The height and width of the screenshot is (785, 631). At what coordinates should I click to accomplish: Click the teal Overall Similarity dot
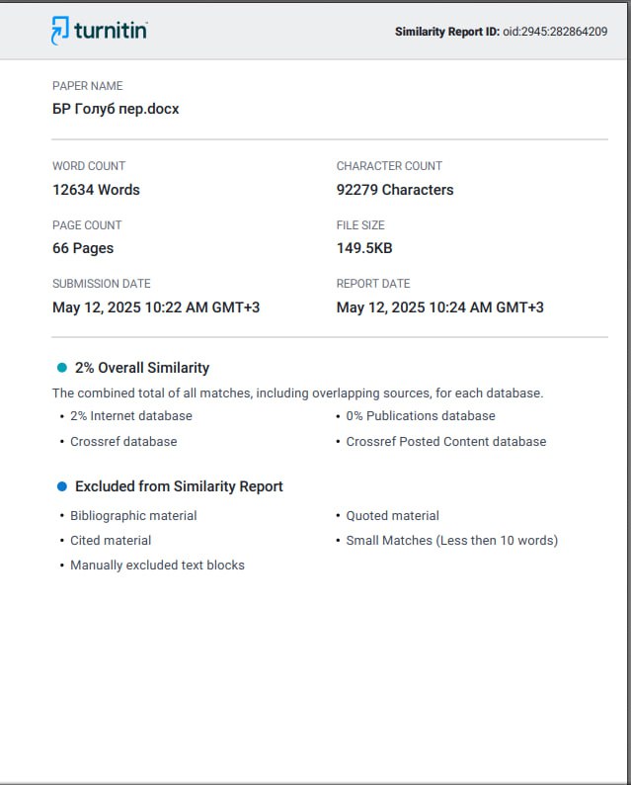[62, 368]
